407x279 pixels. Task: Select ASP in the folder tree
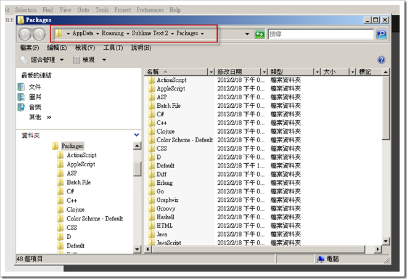(72, 173)
